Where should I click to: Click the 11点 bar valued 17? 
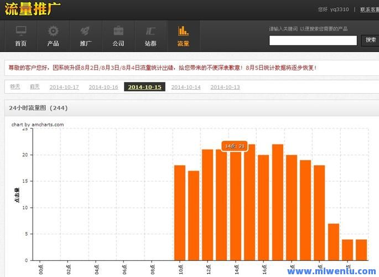tap(194, 216)
